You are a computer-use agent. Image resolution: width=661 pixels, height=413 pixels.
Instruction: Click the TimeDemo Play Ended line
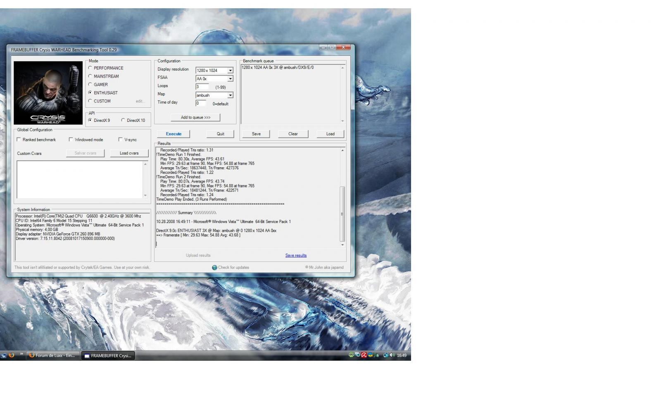[x=192, y=199]
